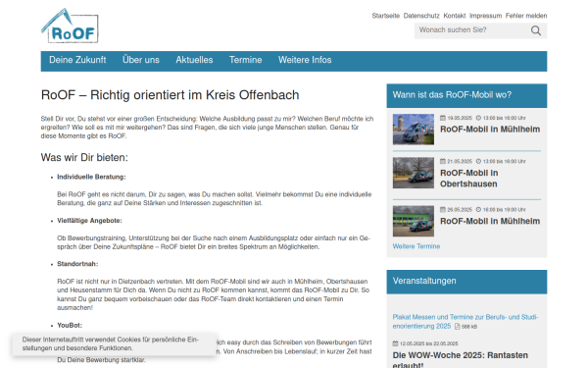Click the cookie notice banner text
588x368 pixels.
[x=110, y=343]
